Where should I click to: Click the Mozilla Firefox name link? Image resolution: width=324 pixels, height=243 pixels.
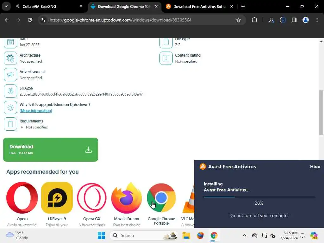pyautogui.click(x=127, y=219)
